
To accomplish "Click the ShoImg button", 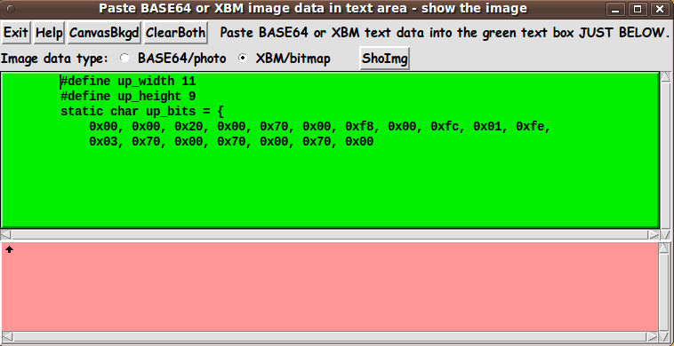I will click(x=385, y=59).
